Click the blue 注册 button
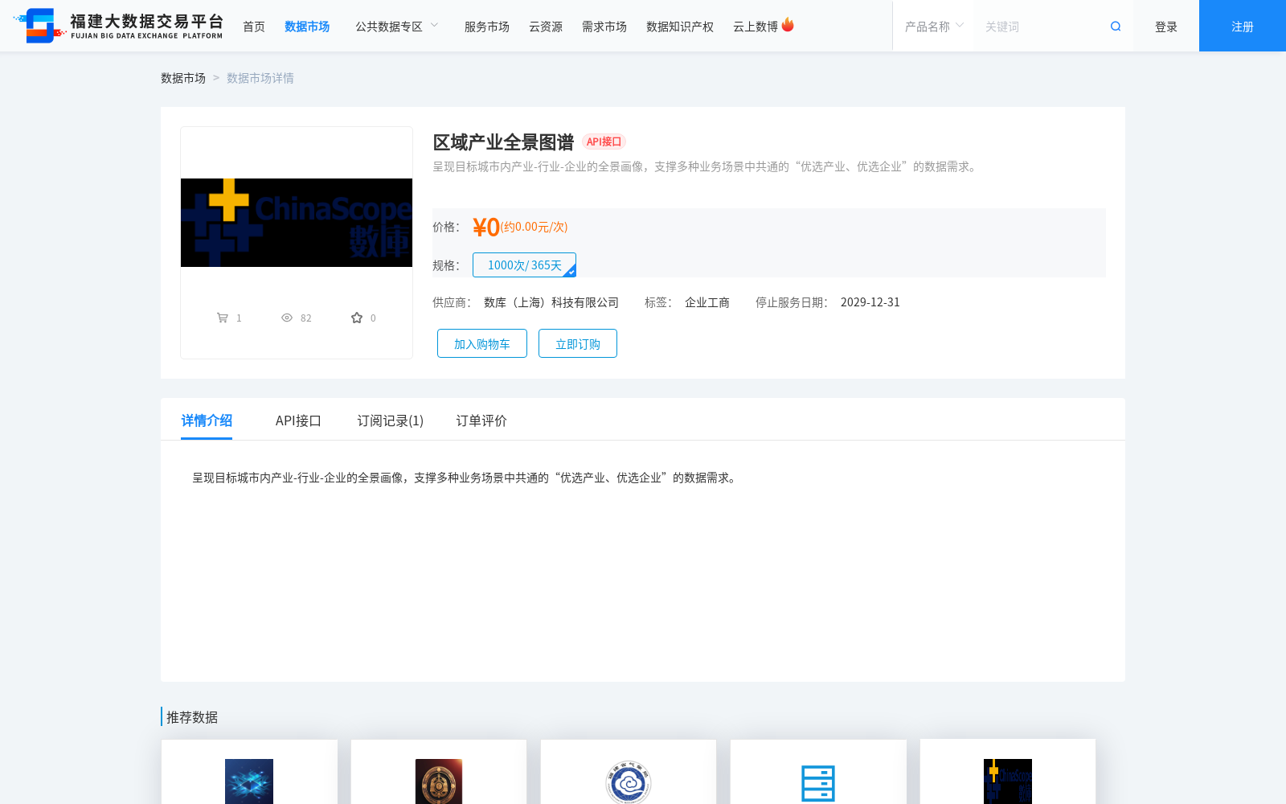 point(1243,26)
